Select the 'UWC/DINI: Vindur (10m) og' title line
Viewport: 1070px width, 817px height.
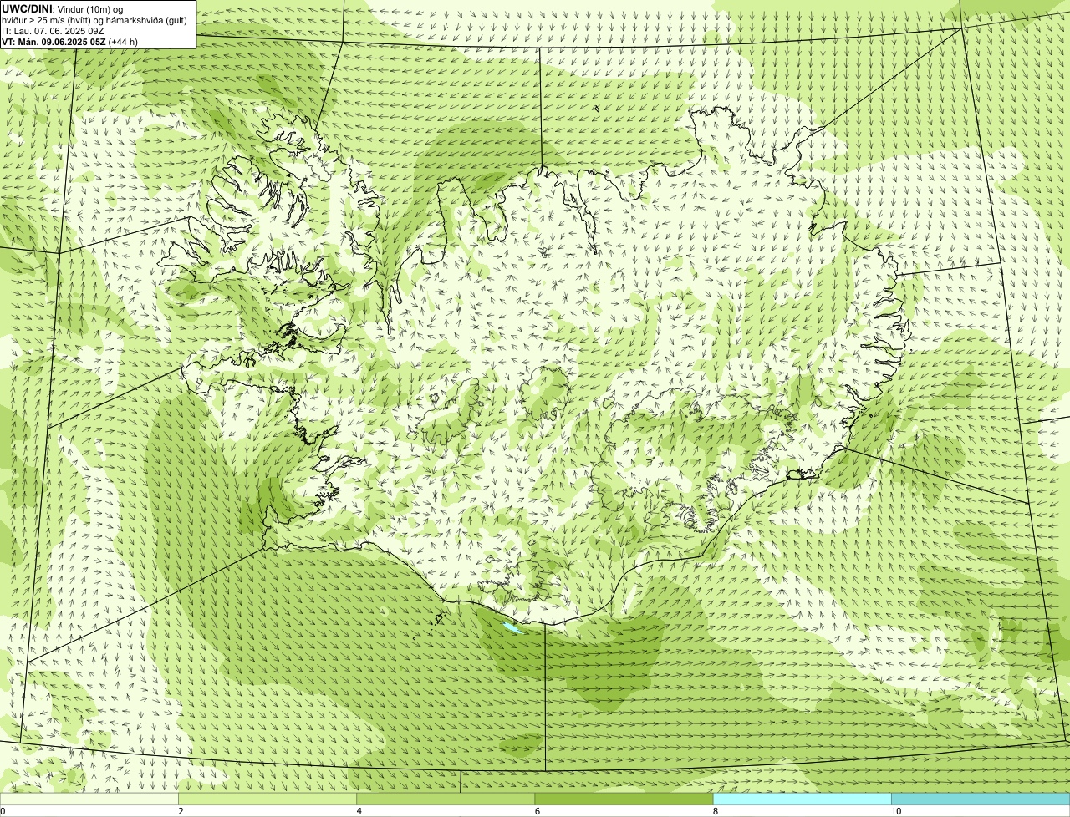(x=63, y=8)
